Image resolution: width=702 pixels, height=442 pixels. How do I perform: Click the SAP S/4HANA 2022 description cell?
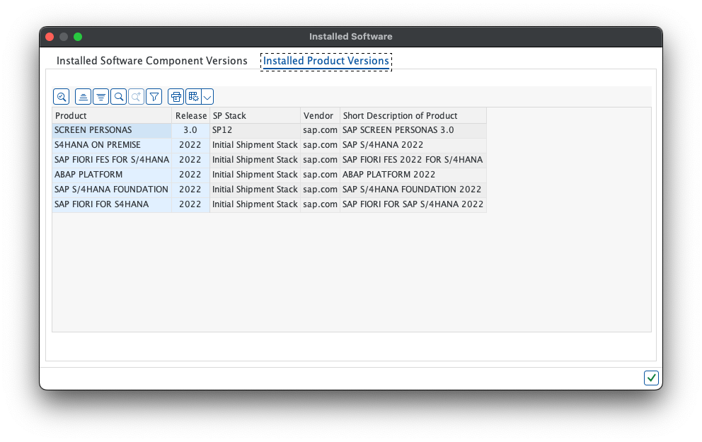(x=413, y=145)
